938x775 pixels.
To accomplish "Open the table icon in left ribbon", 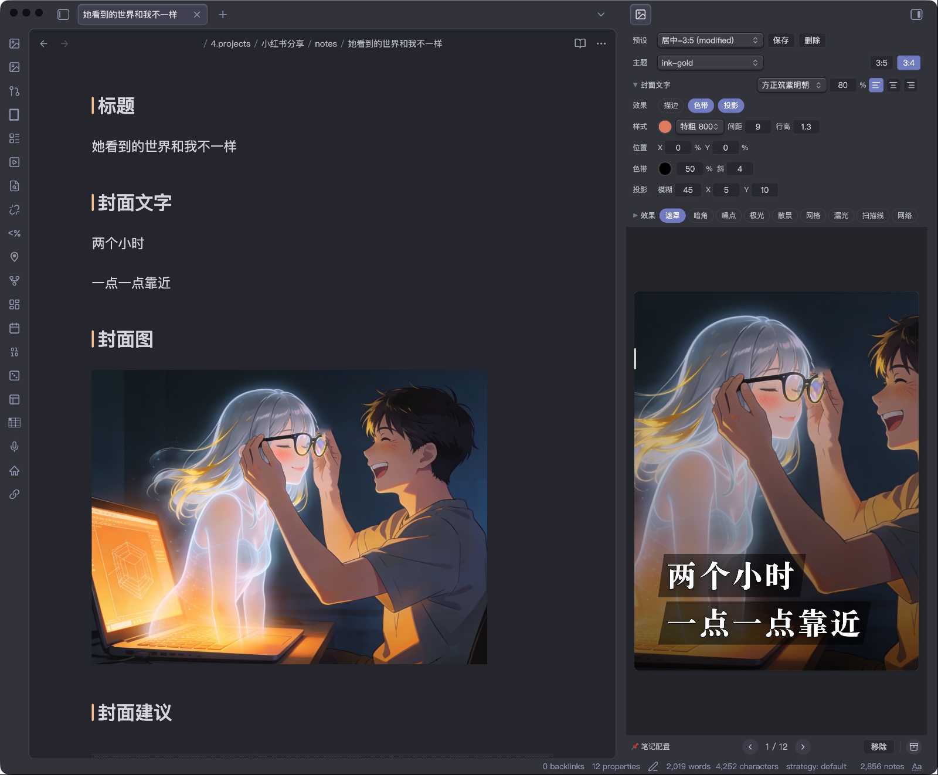I will (15, 423).
